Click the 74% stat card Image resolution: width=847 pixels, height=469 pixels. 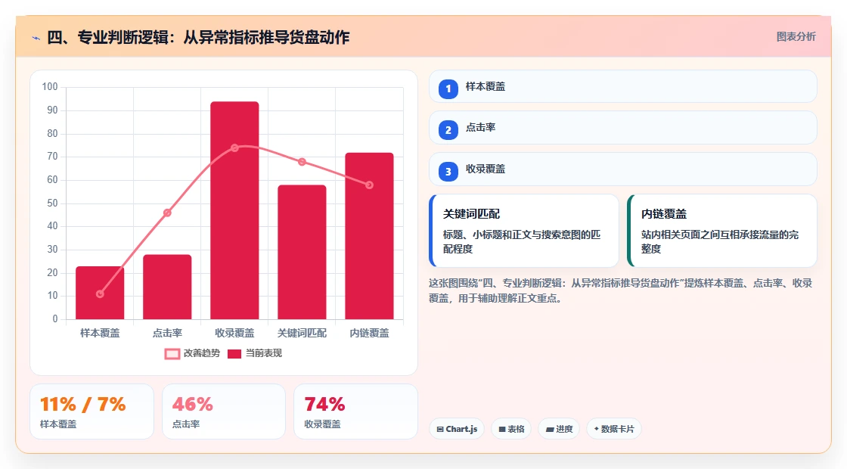coord(355,412)
